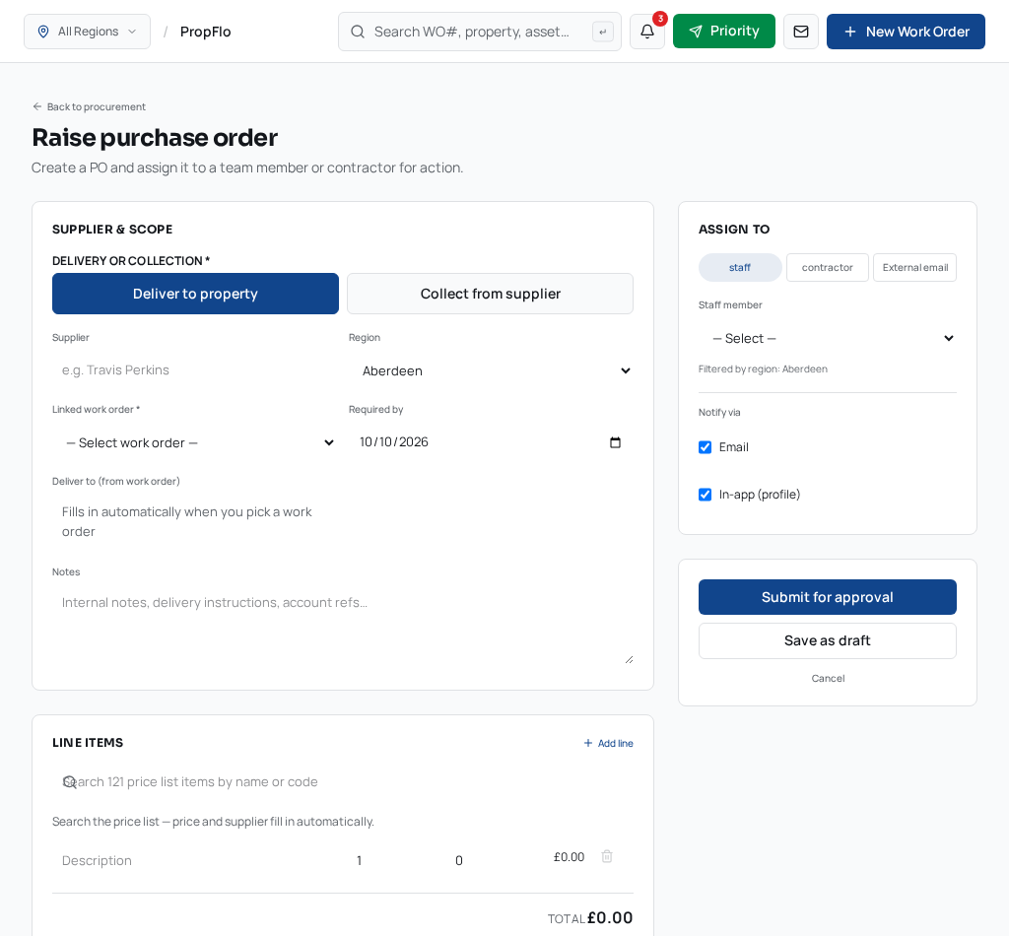The width and height of the screenshot is (1009, 936).
Task: Click Submit for approval
Action: 828,597
